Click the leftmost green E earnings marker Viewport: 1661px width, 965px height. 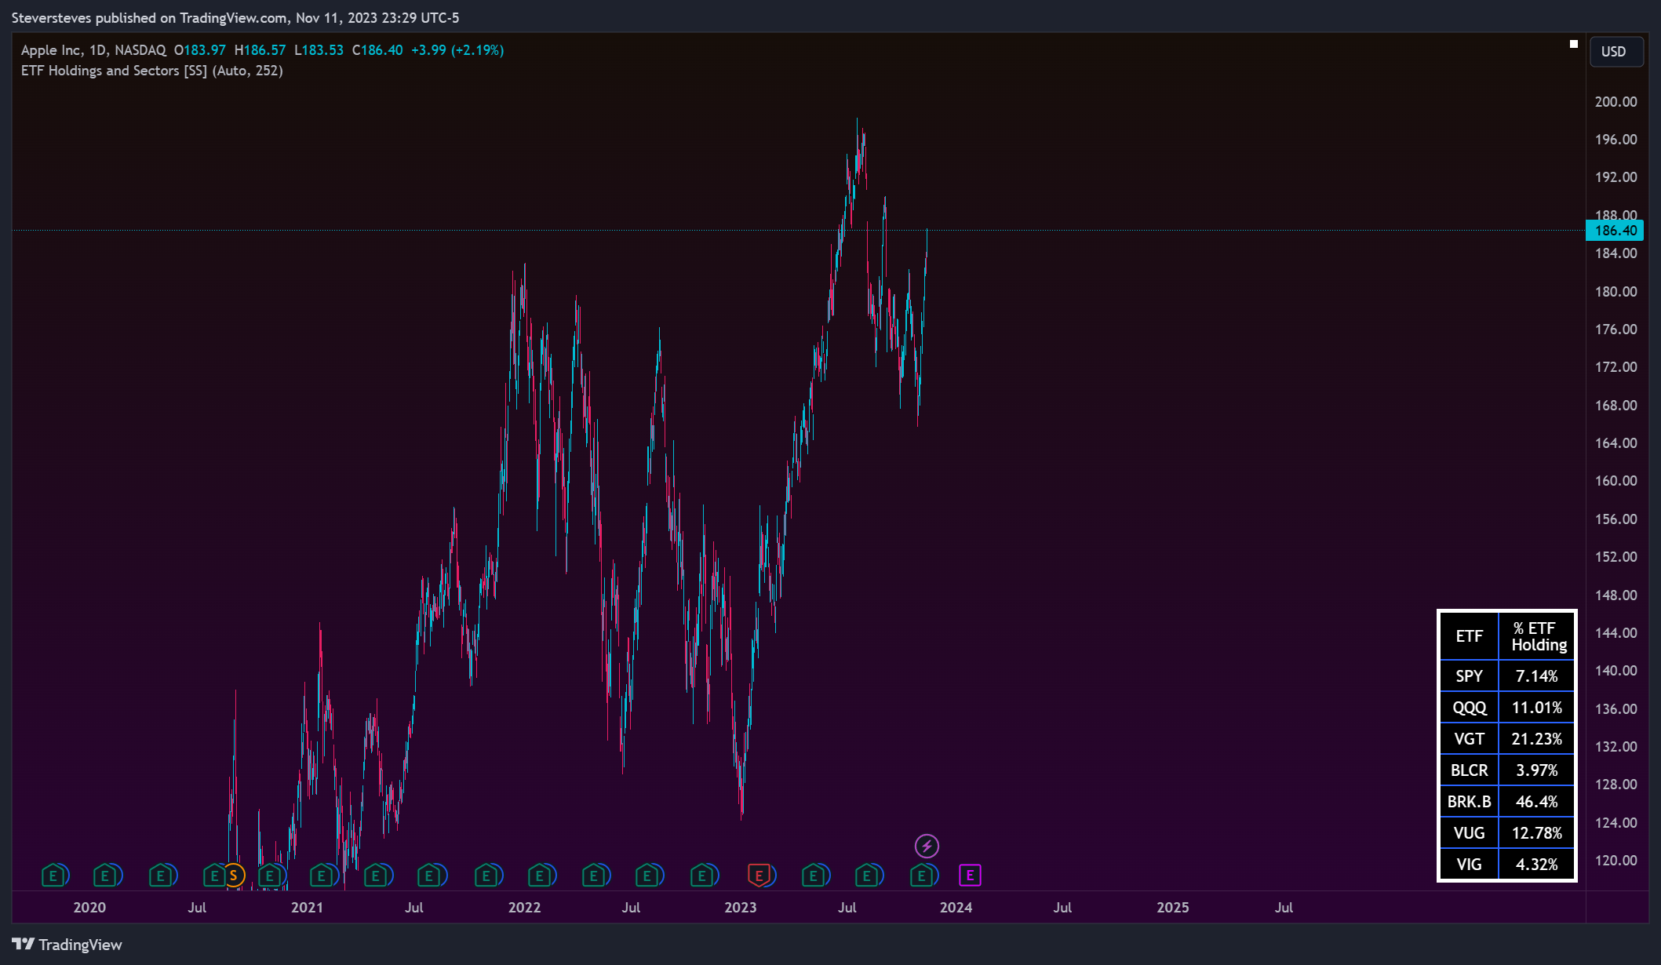click(x=53, y=876)
